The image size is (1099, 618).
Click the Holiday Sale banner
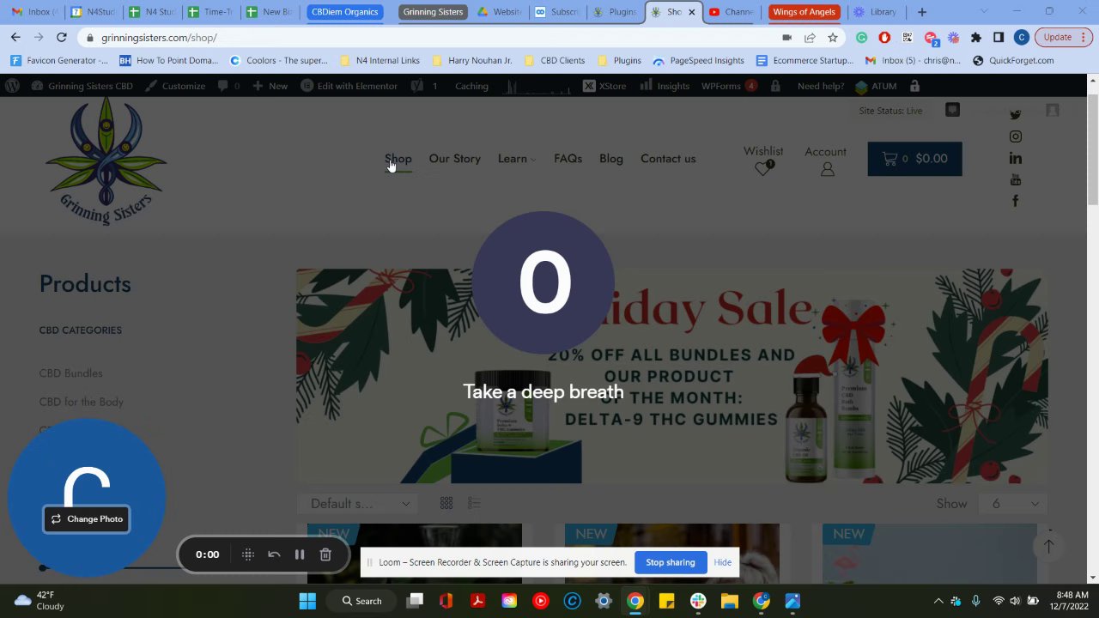pos(671,376)
